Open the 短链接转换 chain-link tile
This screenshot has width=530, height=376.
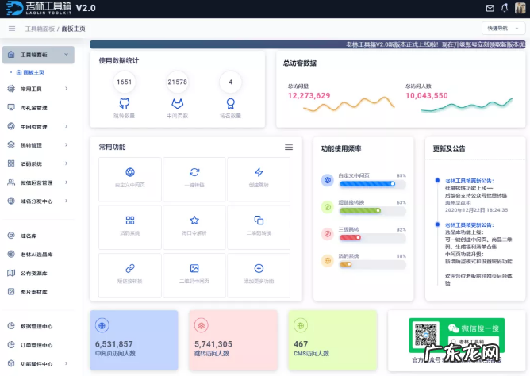pyautogui.click(x=130, y=275)
